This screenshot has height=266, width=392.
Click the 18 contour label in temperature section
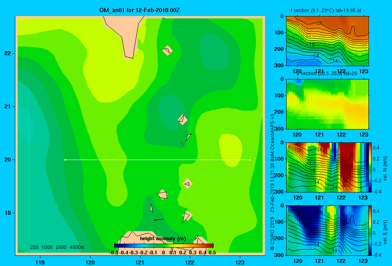(312, 45)
